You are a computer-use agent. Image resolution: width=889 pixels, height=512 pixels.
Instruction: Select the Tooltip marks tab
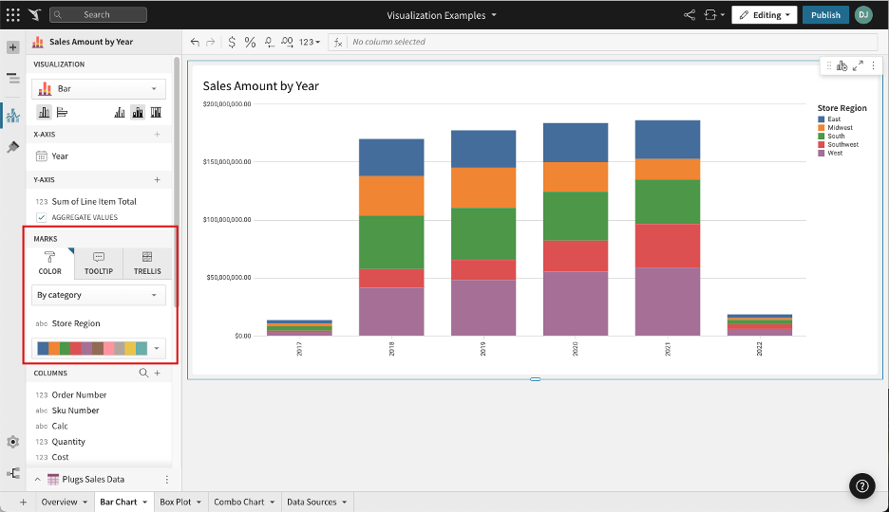pos(98,263)
